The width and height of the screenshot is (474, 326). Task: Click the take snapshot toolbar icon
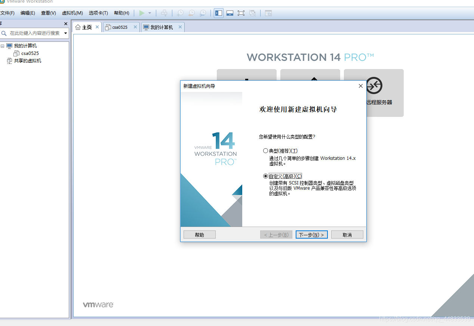point(180,13)
